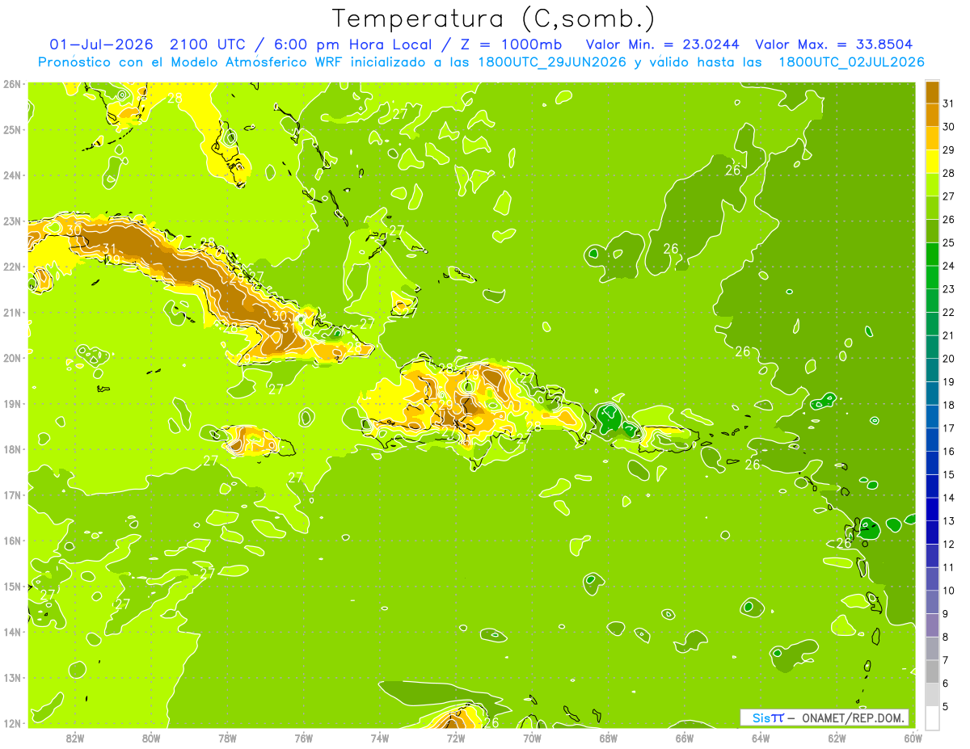The height and width of the screenshot is (749, 970).
Task: Click the 13N latitude axis label
Action: pyautogui.click(x=11, y=677)
